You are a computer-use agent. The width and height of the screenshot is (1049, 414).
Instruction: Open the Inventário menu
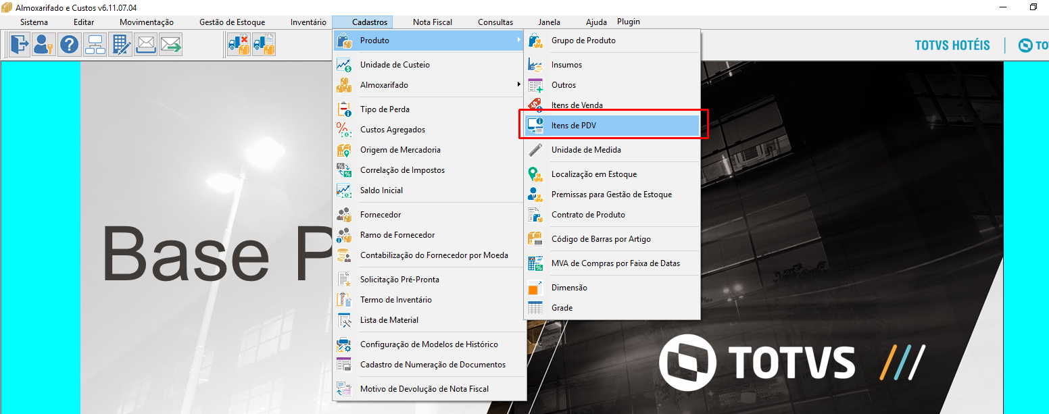coord(308,22)
